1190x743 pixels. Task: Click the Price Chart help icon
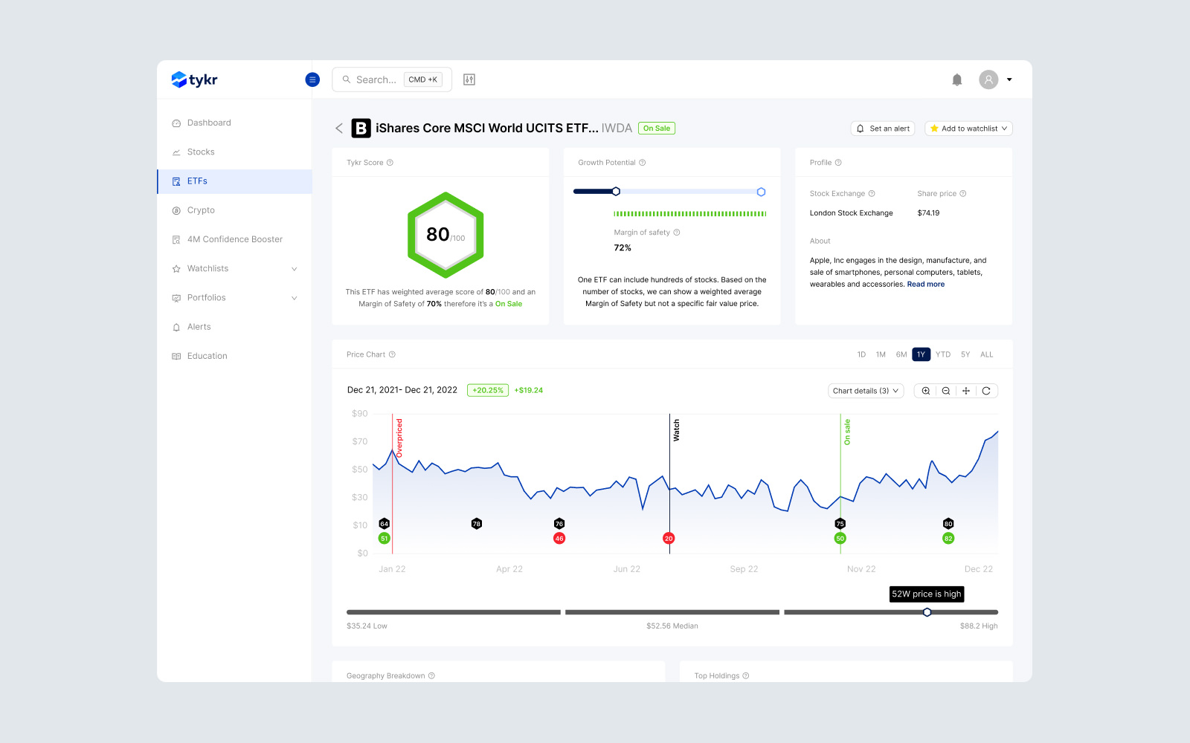(x=392, y=354)
